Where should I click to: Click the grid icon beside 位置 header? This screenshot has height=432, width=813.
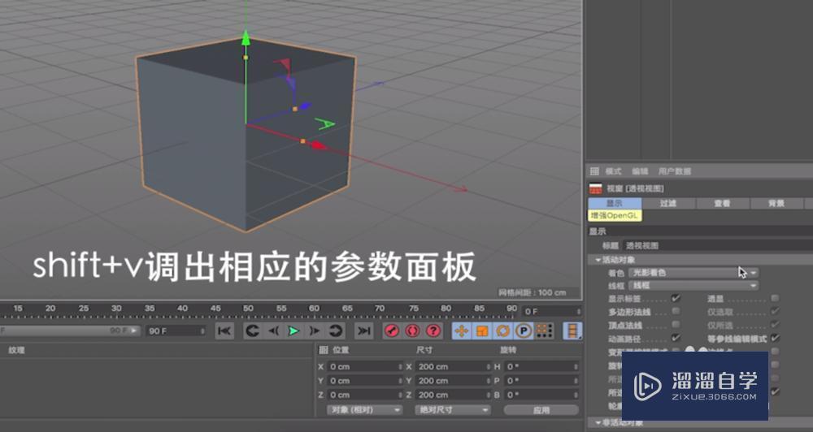324,350
